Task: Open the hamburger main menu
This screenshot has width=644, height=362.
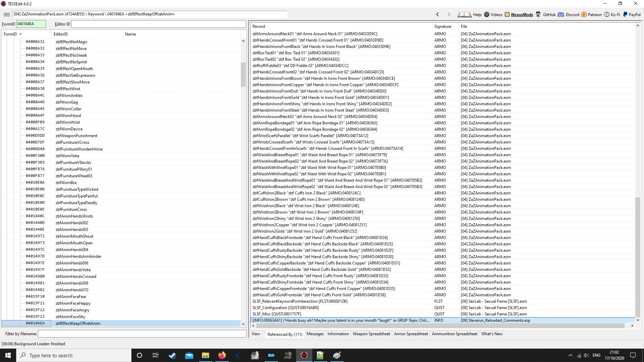Action: click(x=6, y=14)
